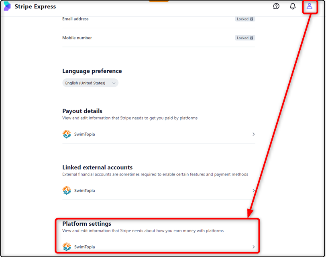Open notifications bell icon

pos(293,6)
